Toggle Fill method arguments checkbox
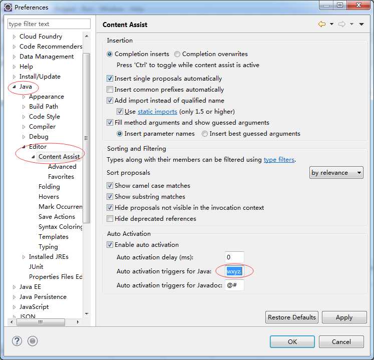 (x=110, y=123)
